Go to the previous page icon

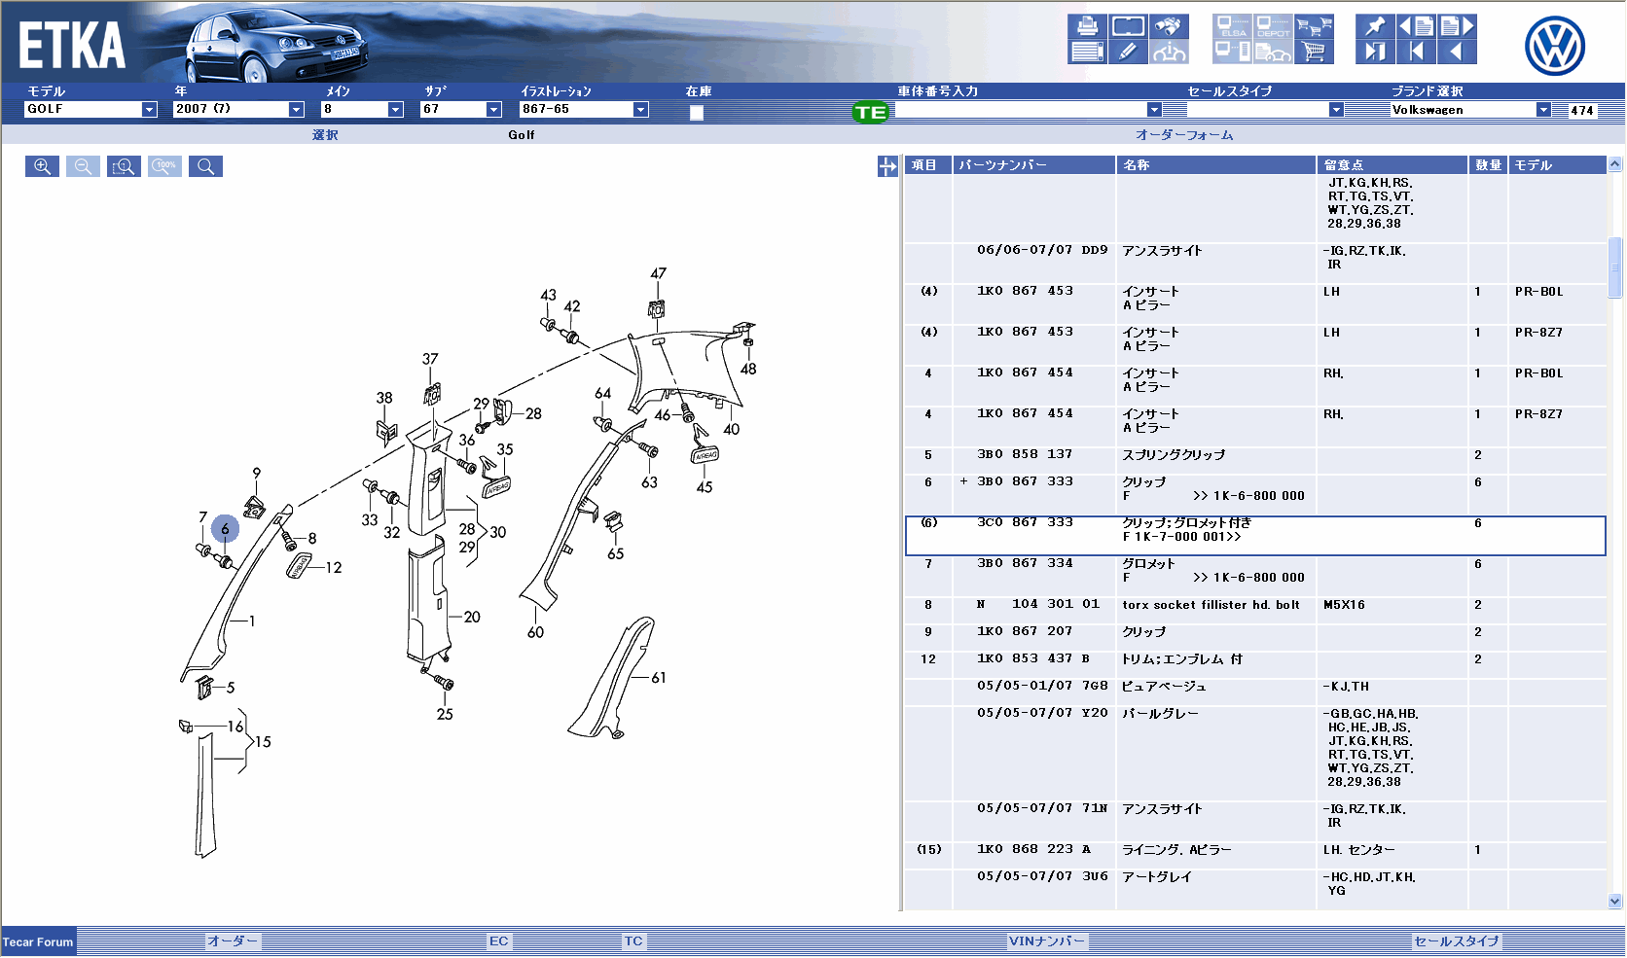pyautogui.click(x=1416, y=26)
